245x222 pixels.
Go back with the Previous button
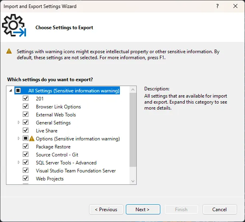[x=106, y=209]
